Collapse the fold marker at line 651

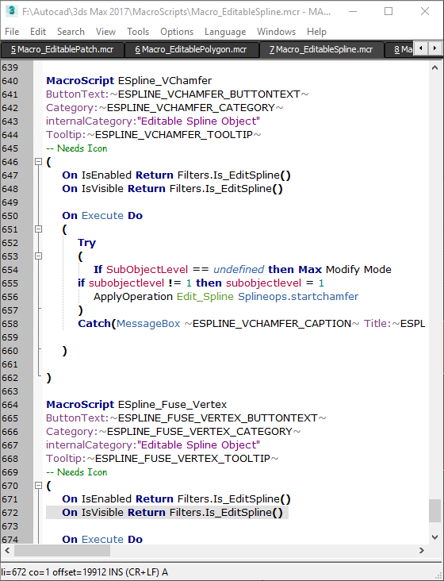pyautogui.click(x=38, y=229)
